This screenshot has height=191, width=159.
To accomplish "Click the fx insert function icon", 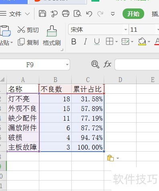I will (107, 64).
